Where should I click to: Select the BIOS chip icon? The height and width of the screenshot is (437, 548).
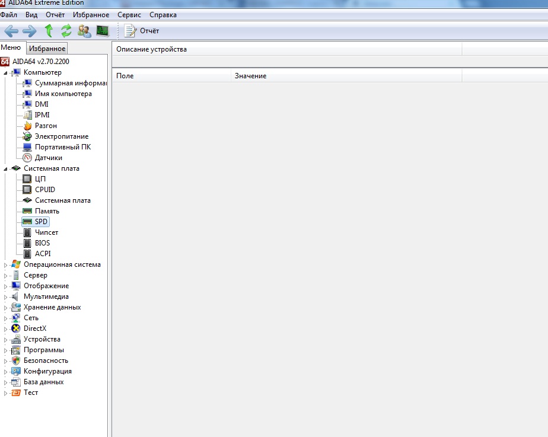coord(27,243)
